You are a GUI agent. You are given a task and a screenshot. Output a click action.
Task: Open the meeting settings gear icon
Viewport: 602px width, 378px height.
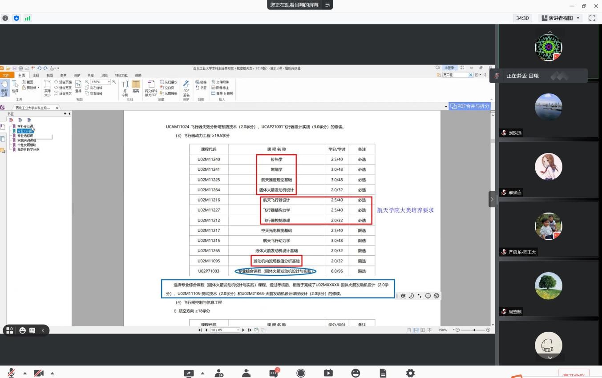pyautogui.click(x=410, y=373)
